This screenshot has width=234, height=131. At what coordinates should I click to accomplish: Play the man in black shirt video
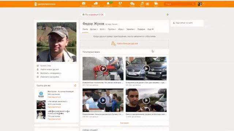(146, 100)
